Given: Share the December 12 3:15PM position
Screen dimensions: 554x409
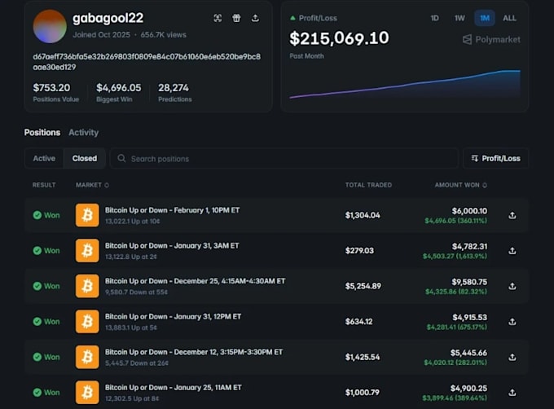Looking at the screenshot, I should [512, 357].
